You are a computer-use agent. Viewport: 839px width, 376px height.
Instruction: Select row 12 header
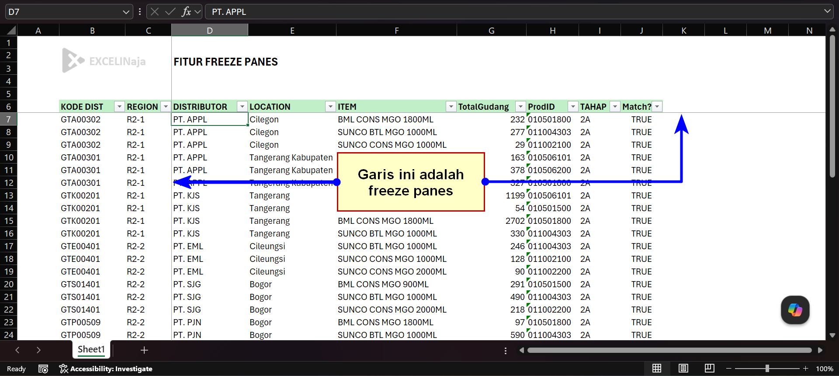[9, 183]
